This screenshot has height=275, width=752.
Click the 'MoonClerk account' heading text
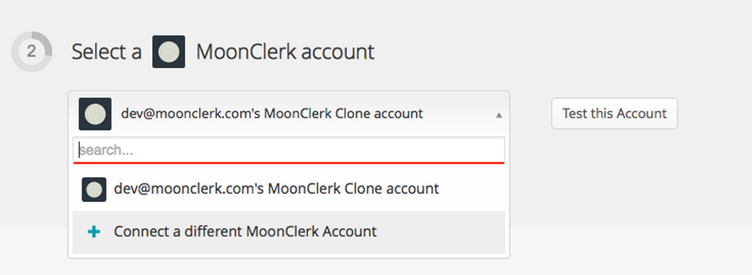(x=286, y=52)
